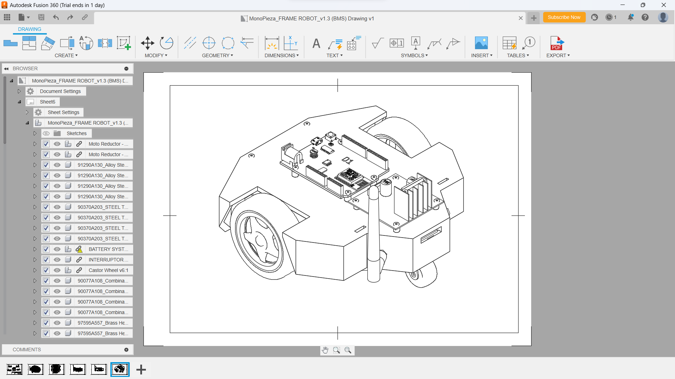This screenshot has width=675, height=379.
Task: Toggle checkbox for 90370A203_STEEL T... layer
Action: coord(46,207)
